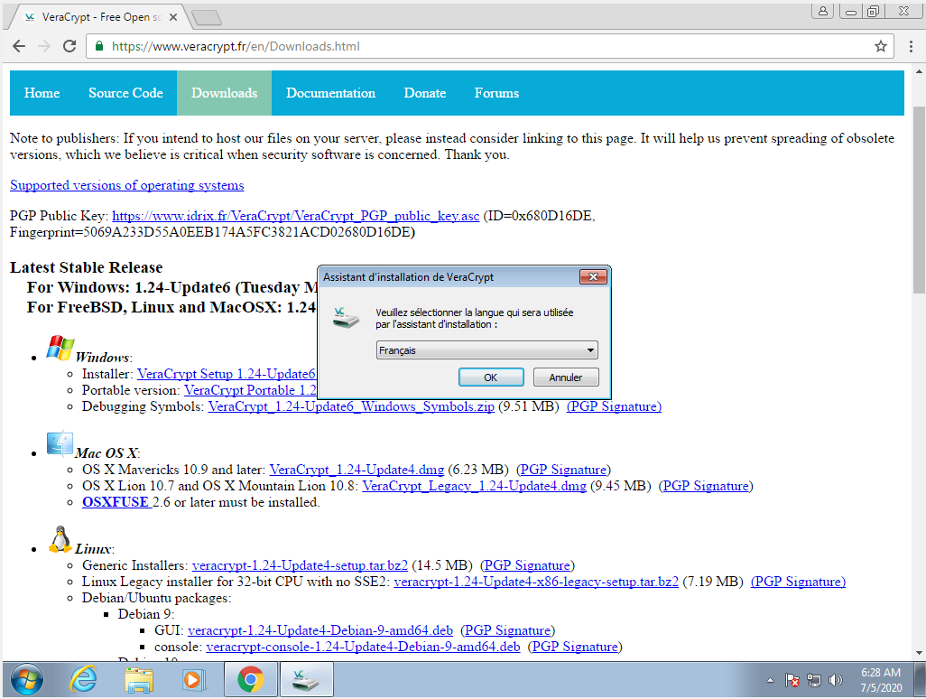This screenshot has width=926, height=699.
Task: Open the Chrome three-dot menu
Action: point(911,46)
